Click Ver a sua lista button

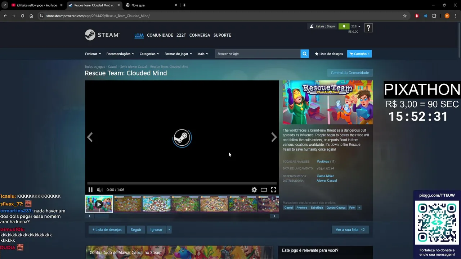[x=350, y=230]
